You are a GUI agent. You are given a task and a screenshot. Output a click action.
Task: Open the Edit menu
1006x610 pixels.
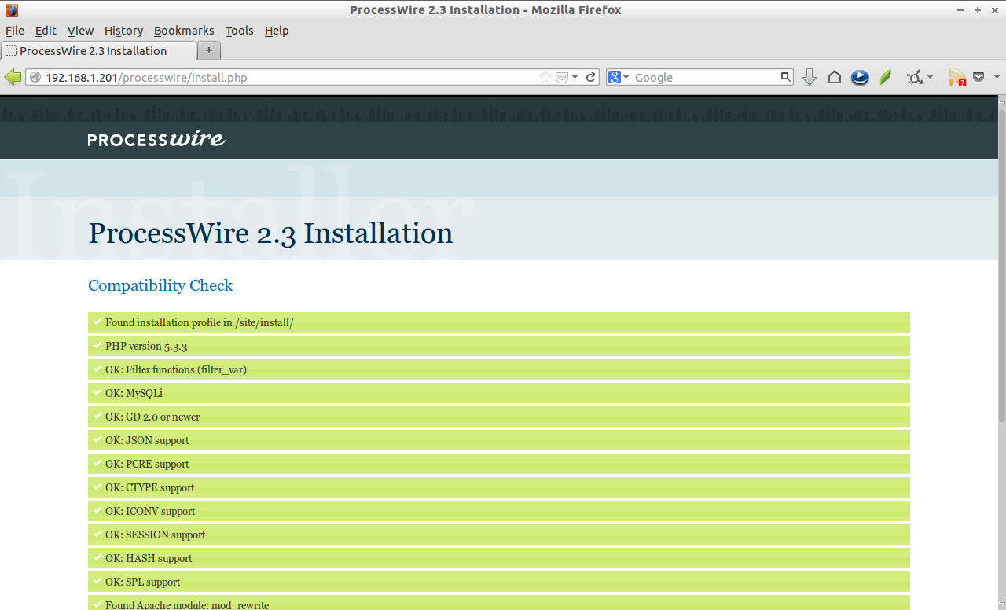click(46, 31)
